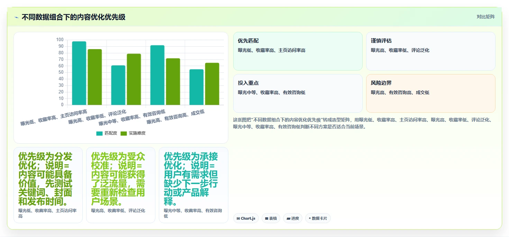Click the y-axis value 0
The image size is (509, 237).
pyautogui.click(x=62, y=105)
